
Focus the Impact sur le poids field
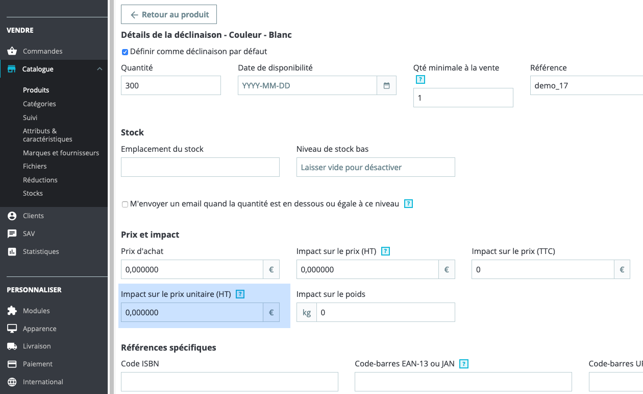(x=386, y=312)
